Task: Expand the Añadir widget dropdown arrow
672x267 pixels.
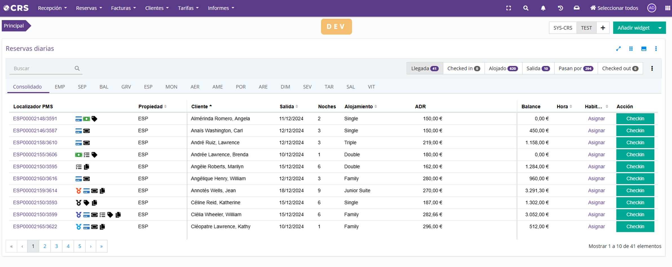Action: (660, 28)
